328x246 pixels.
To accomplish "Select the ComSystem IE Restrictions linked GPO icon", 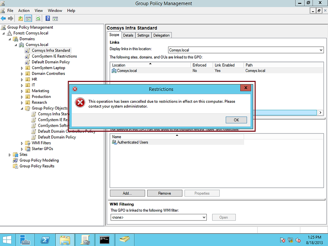I will point(27,56).
